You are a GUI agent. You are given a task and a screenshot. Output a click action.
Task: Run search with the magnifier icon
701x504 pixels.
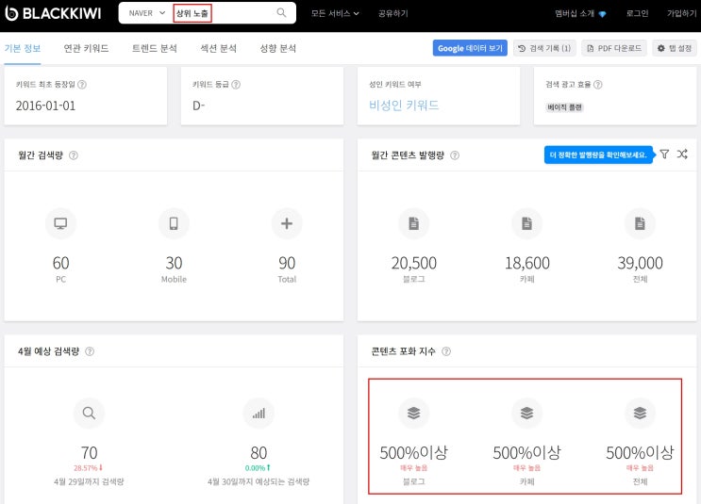pos(281,12)
